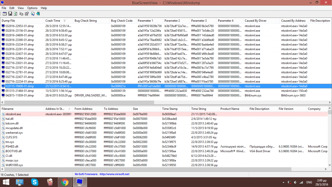Sort by the Bug Check String column

tap(91, 21)
